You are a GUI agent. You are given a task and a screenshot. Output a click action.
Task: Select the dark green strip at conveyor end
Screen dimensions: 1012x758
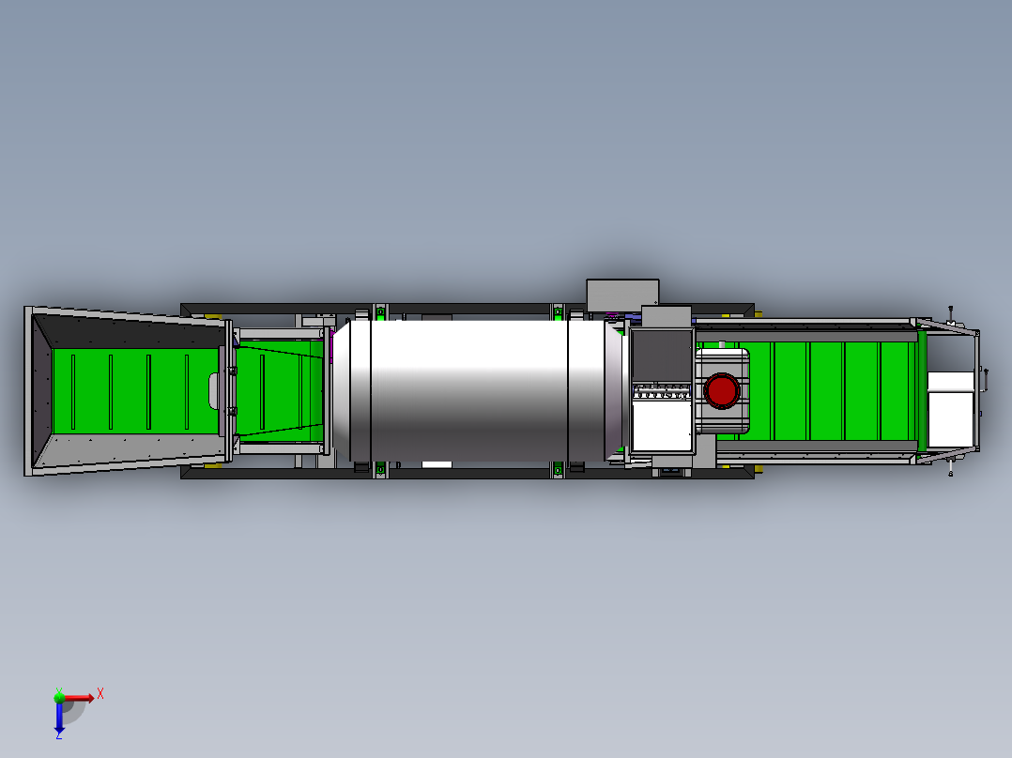[922, 389]
